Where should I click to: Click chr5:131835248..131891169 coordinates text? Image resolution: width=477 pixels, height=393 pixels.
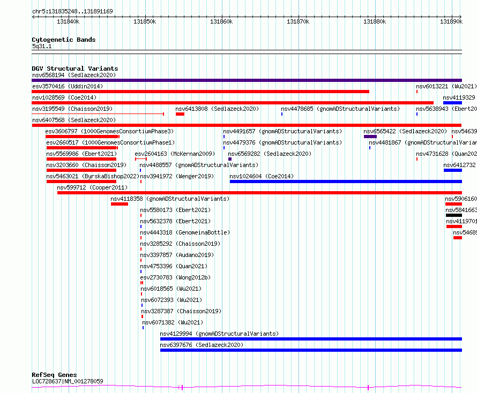(x=72, y=12)
